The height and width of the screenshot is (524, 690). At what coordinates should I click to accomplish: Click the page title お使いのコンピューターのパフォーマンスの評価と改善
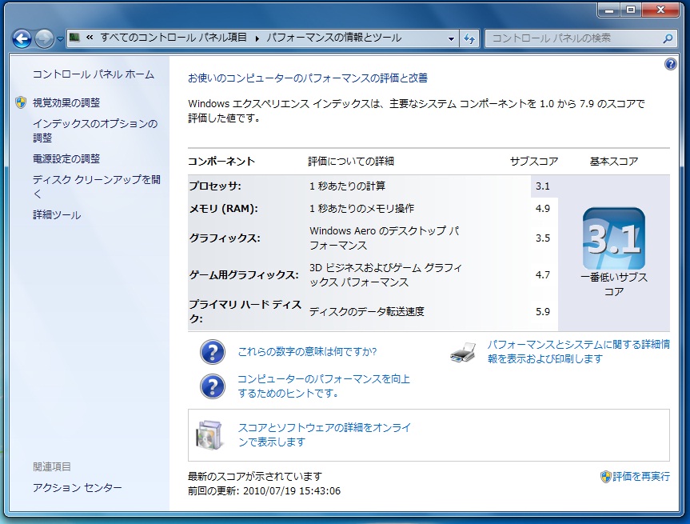308,78
